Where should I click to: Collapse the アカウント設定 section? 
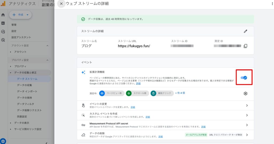tap(47, 46)
